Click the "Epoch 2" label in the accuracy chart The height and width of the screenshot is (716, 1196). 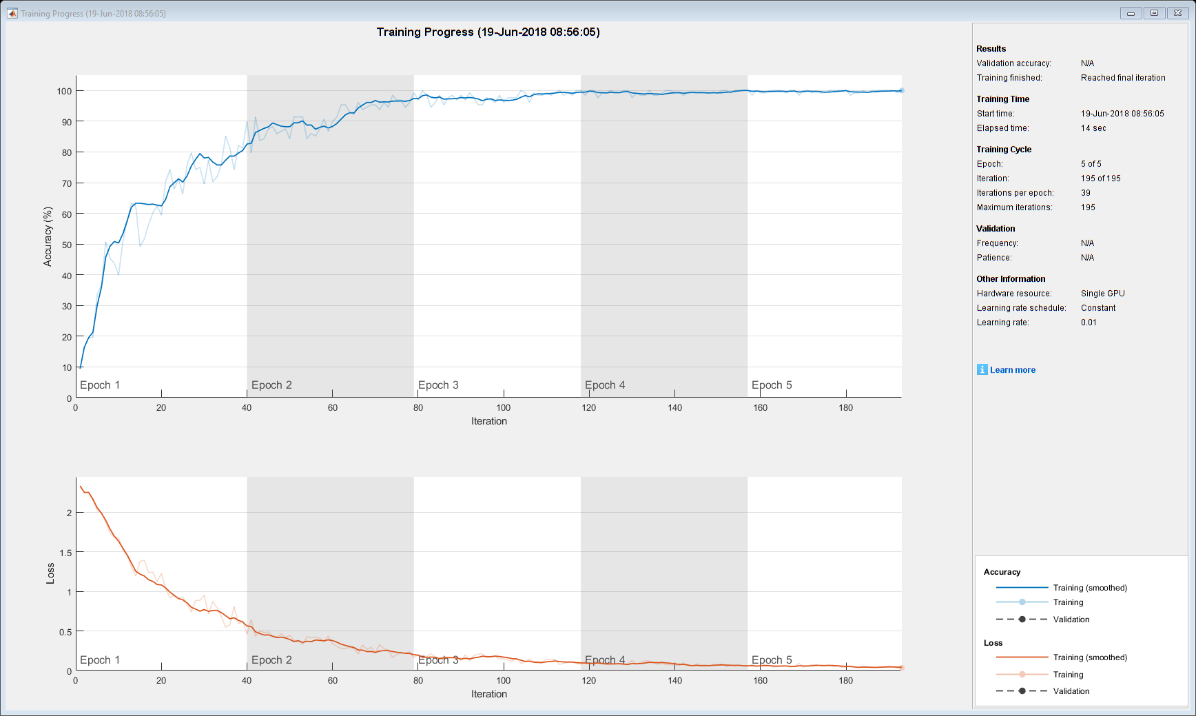(x=271, y=385)
